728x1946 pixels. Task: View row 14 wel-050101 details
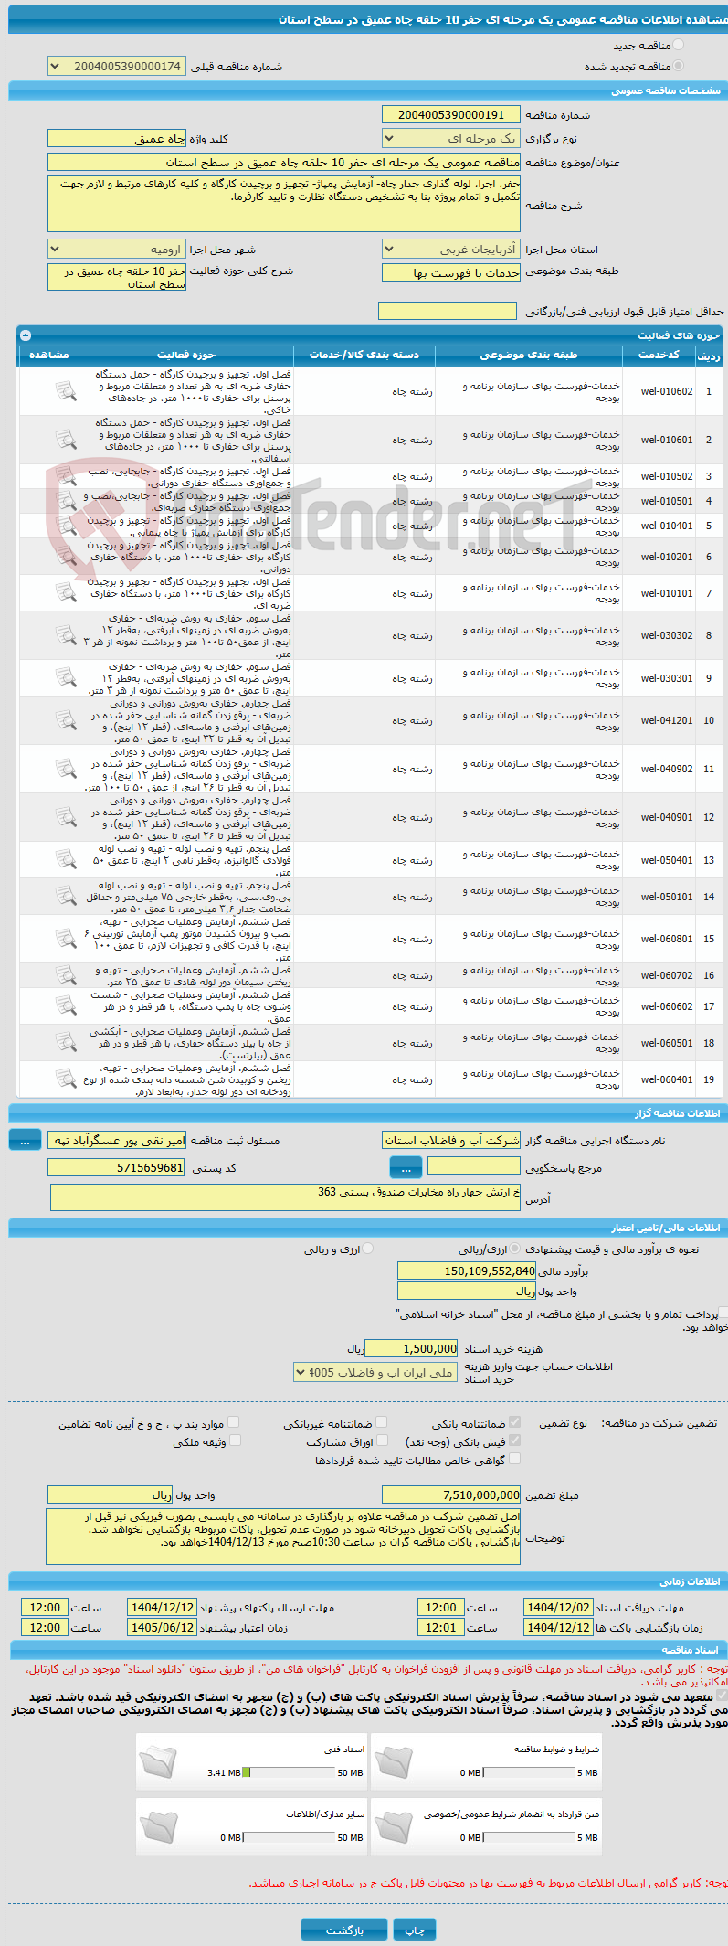point(66,897)
